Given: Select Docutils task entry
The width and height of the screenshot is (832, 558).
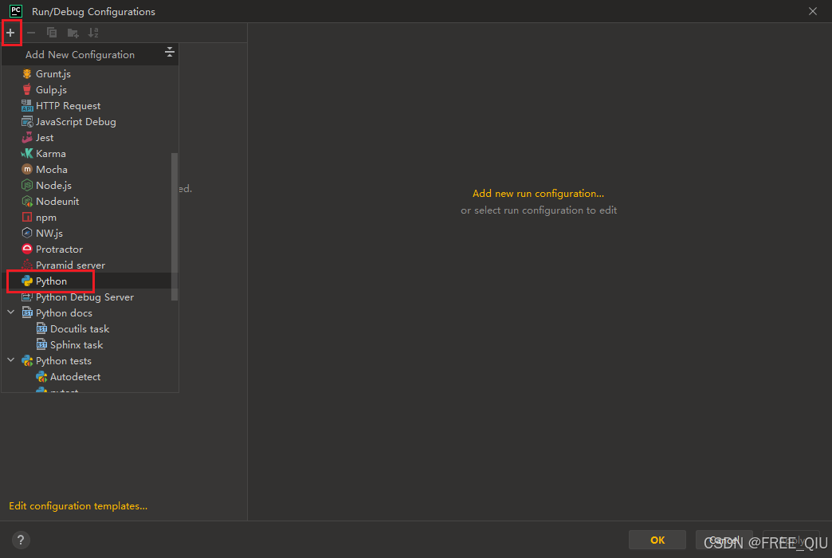Looking at the screenshot, I should click(x=80, y=328).
